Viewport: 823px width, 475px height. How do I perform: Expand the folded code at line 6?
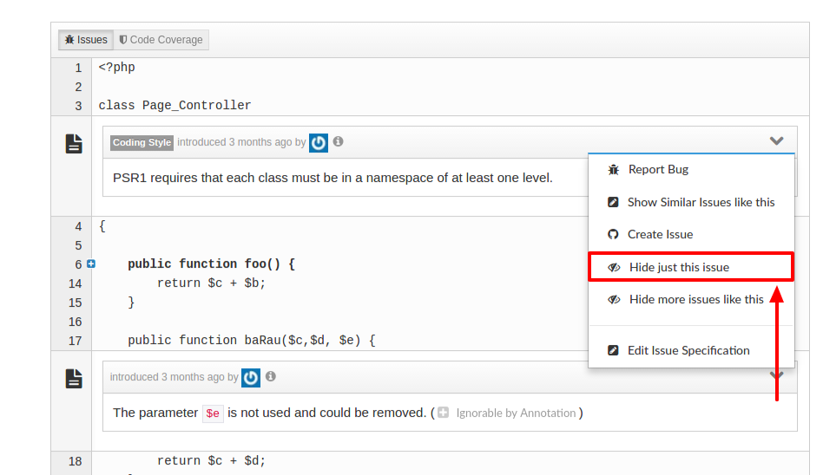[91, 264]
